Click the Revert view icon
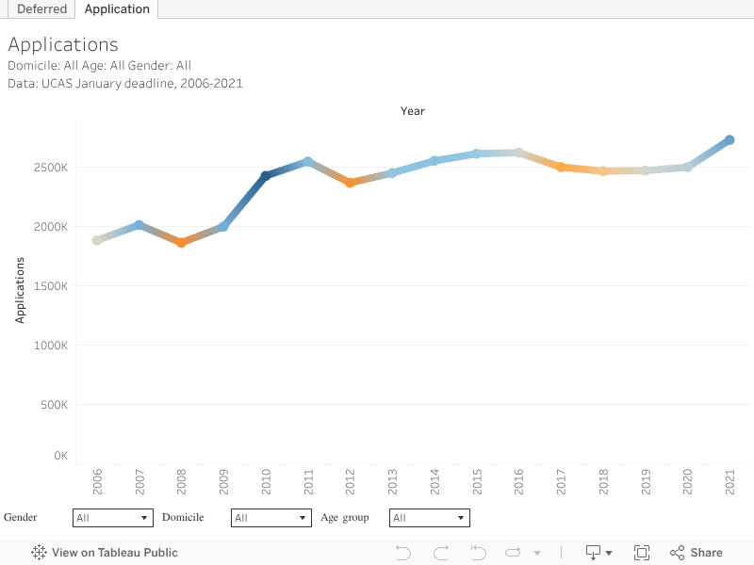This screenshot has width=754, height=565. pos(478,553)
